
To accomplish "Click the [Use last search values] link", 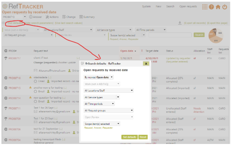I will pos(69,23).
